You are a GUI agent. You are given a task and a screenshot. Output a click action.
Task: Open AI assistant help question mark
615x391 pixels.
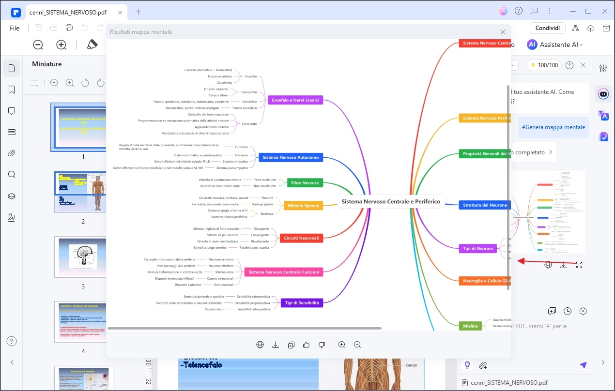(569, 65)
